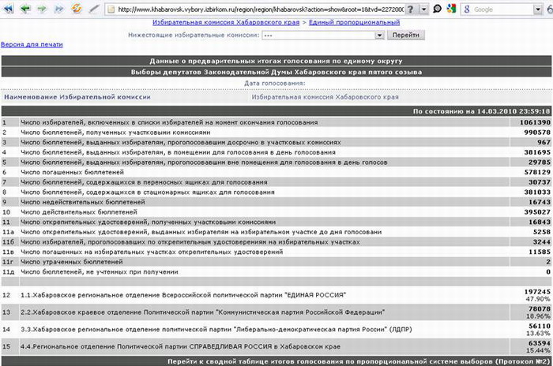The width and height of the screenshot is (553, 366).
Task: Click the pencil edit icon in toolbar
Action: (x=94, y=9)
